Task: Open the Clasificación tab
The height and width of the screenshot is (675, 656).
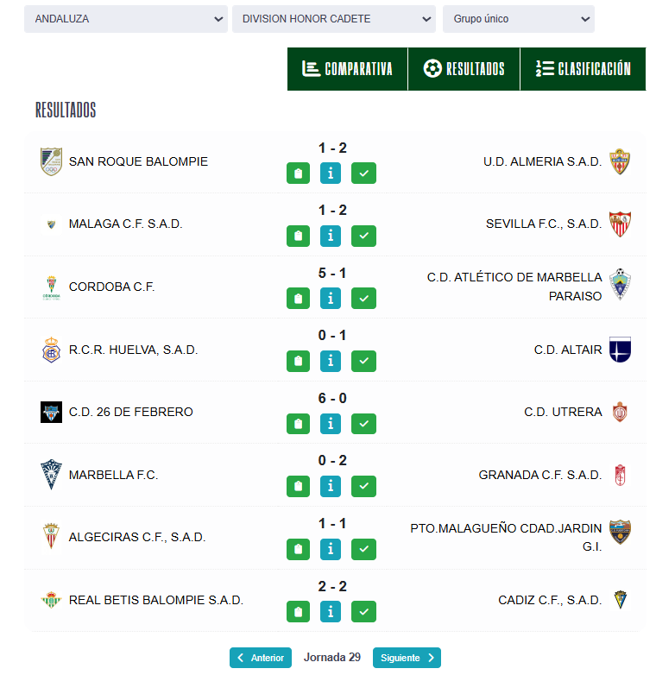Action: coord(583,69)
